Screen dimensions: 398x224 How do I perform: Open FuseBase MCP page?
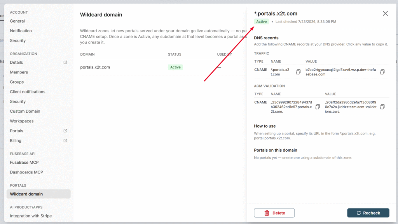point(24,162)
